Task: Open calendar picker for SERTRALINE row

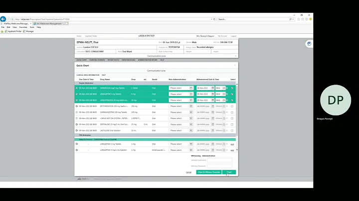Action: (213, 124)
